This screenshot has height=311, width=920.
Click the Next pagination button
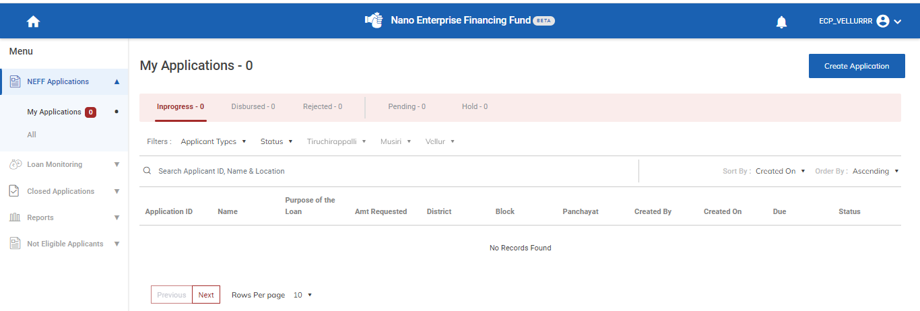[206, 295]
